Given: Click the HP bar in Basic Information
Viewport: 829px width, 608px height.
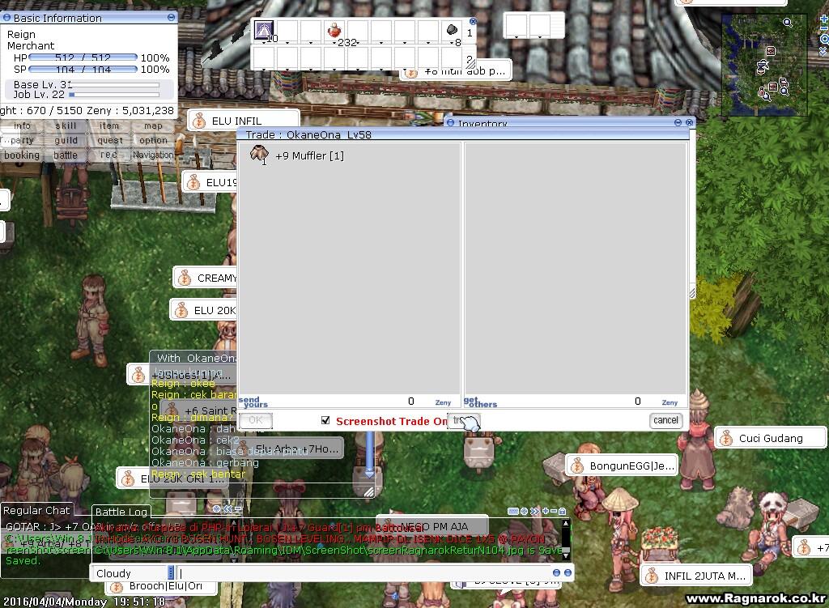Looking at the screenshot, I should click(x=83, y=57).
